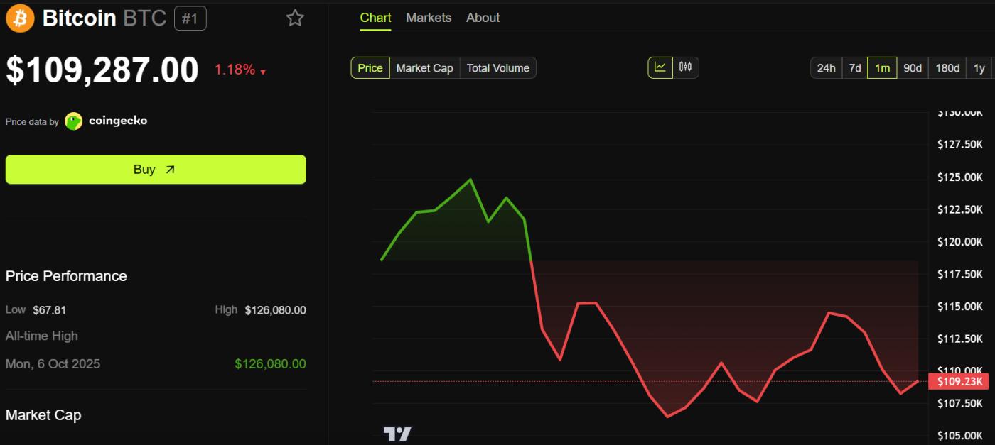This screenshot has width=995, height=445.
Task: Set chart range to 90d
Action: (912, 68)
